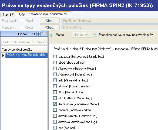Click the Riadok: 1 / 1 label
The width and height of the screenshot is (158, 130).
[26, 34]
